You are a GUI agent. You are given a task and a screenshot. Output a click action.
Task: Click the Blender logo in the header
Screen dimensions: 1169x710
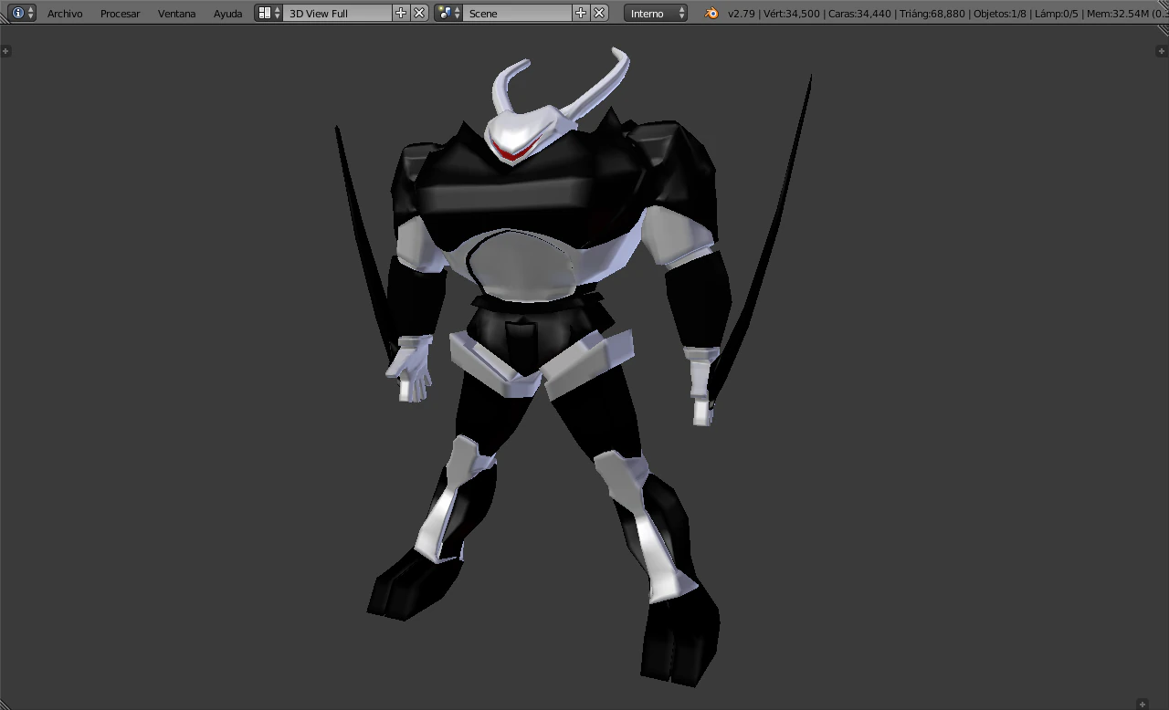click(711, 13)
